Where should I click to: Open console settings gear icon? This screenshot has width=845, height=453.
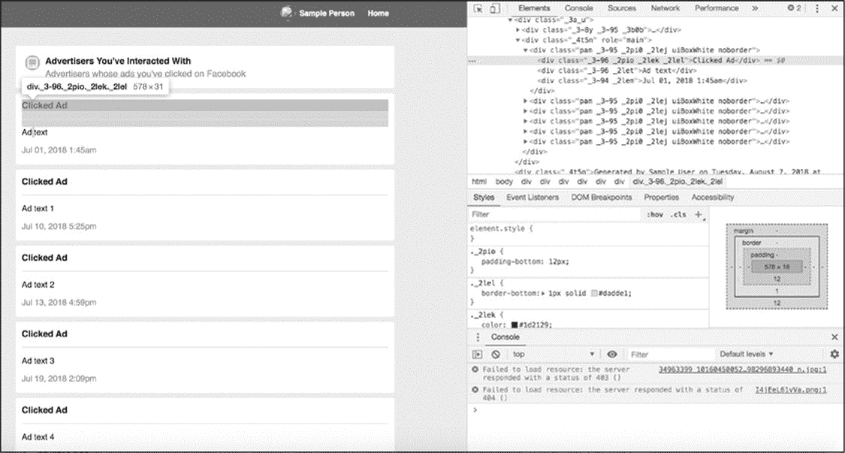click(x=834, y=354)
